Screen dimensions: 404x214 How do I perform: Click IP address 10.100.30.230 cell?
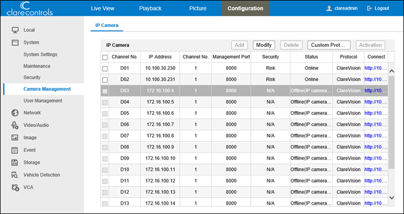coord(160,68)
